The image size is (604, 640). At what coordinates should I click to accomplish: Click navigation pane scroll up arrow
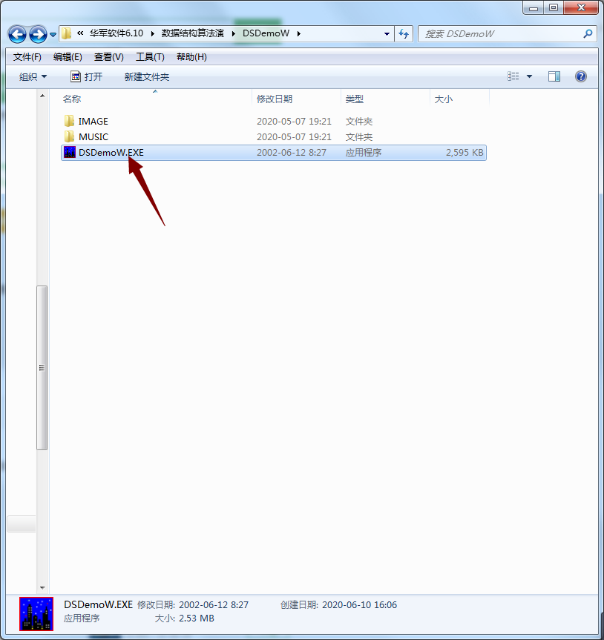click(42, 96)
